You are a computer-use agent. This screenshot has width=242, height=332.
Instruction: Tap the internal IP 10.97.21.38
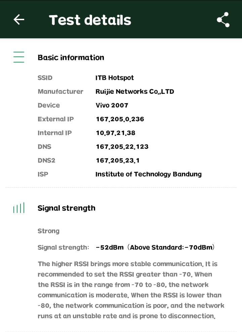116,133
